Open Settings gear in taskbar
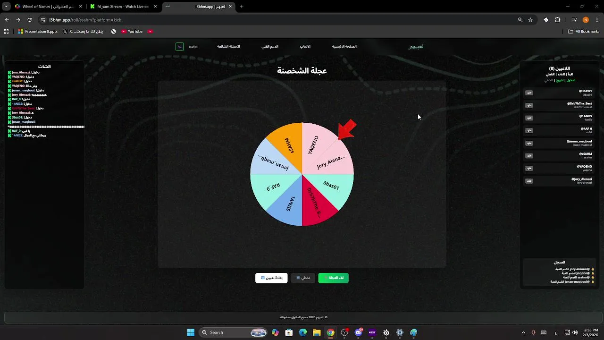604x340 pixels. tap(400, 332)
